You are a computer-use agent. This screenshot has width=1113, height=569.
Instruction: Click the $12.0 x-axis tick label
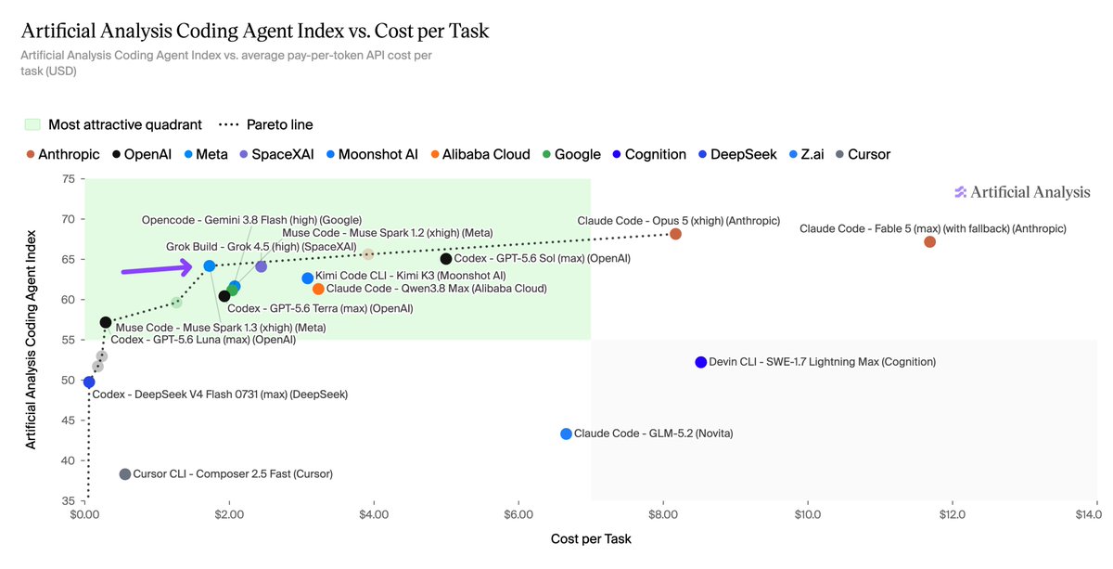(x=953, y=514)
